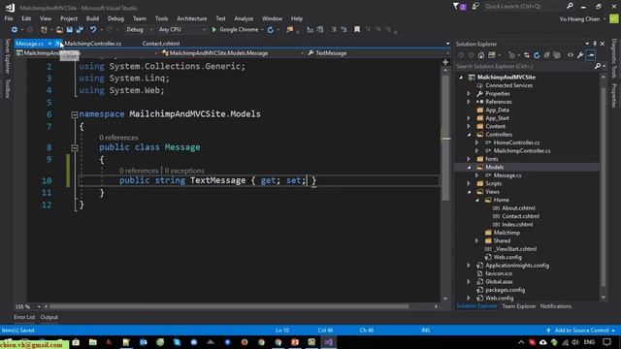The image size is (621, 349).
Task: Click the action center icon in system tray
Action: [606, 342]
